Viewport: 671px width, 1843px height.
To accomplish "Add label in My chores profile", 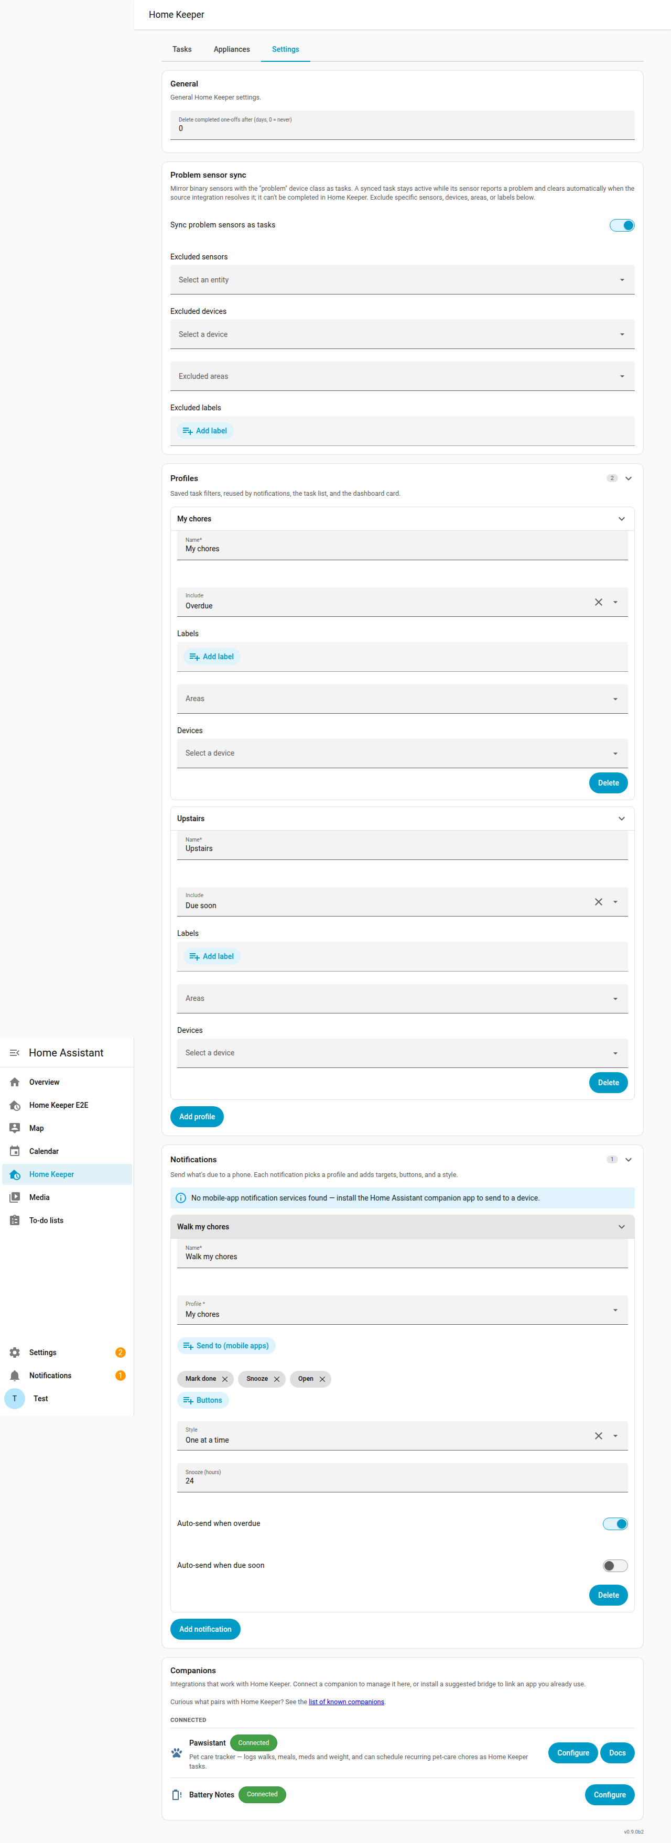I will (212, 656).
